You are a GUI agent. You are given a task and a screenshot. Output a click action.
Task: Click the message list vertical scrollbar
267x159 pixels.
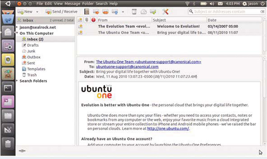[x=264, y=35]
